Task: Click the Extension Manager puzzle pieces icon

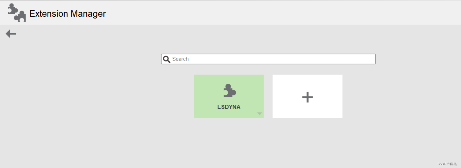Action: tap(16, 13)
